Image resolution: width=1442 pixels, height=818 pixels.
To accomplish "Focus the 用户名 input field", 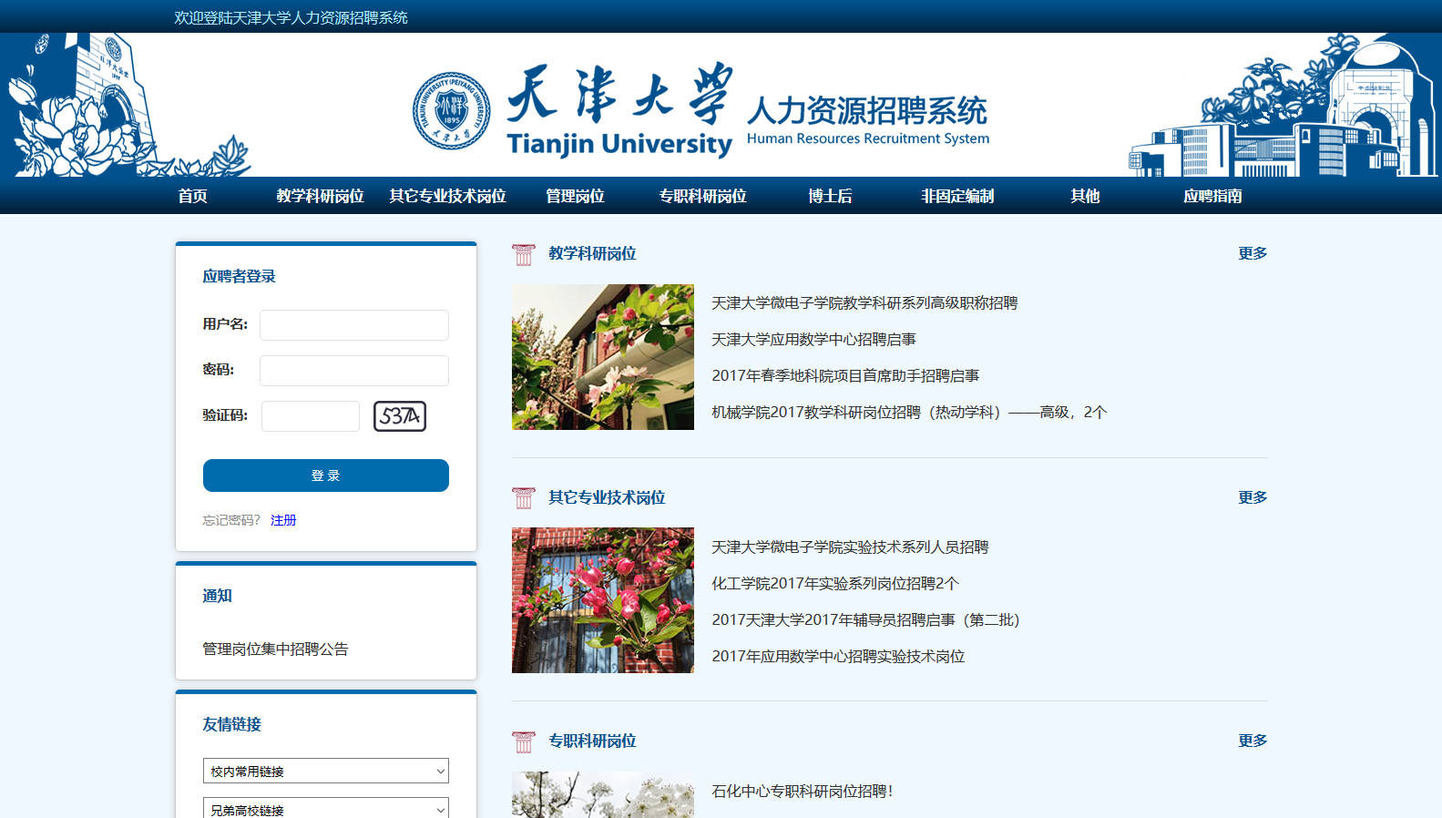I will click(x=354, y=325).
